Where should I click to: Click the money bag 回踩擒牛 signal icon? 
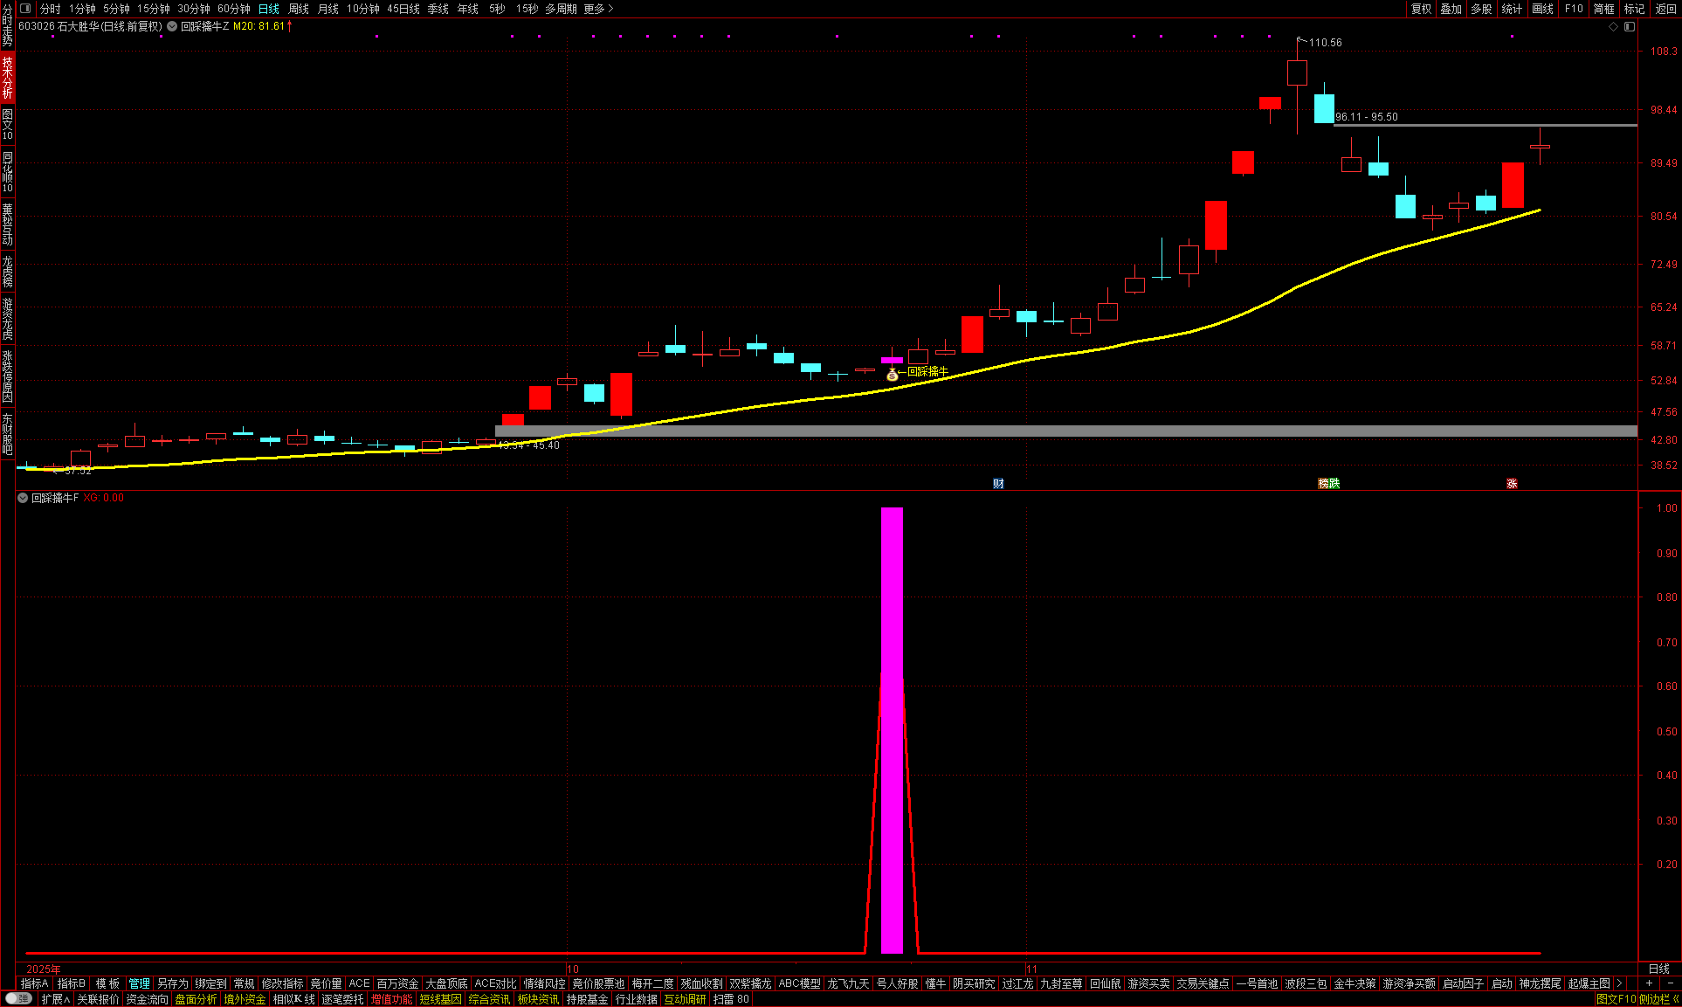[892, 375]
